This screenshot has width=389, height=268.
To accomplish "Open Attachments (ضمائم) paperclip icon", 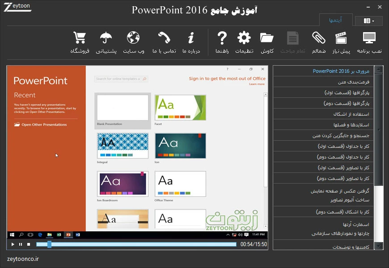I will click(318, 38).
